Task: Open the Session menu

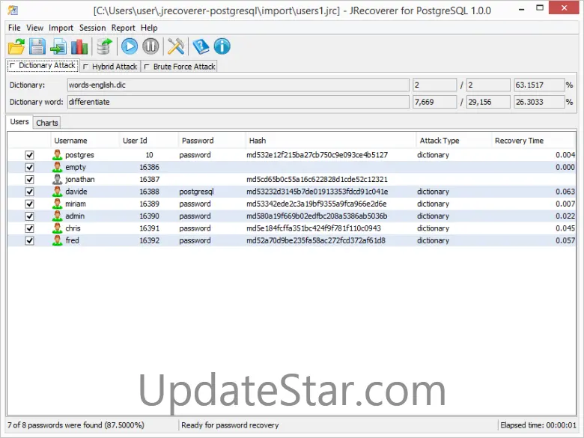Action: [92, 28]
